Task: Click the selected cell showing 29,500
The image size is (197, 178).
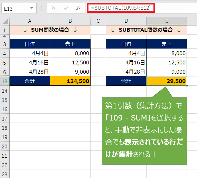Action: coord(167,81)
